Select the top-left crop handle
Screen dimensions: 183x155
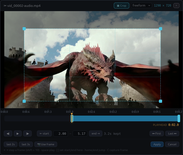point(24,29)
